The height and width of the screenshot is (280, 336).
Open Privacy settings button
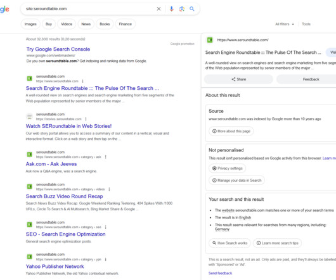(228, 169)
